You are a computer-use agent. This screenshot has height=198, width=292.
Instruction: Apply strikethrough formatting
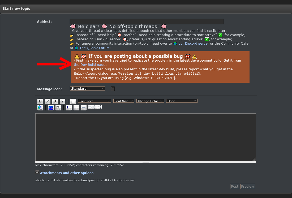[62, 101]
